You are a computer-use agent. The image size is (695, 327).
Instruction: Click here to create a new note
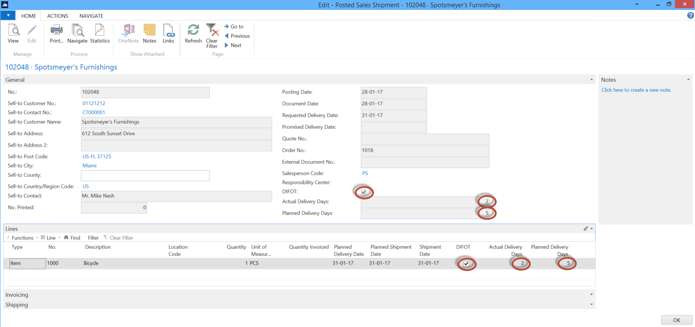636,90
